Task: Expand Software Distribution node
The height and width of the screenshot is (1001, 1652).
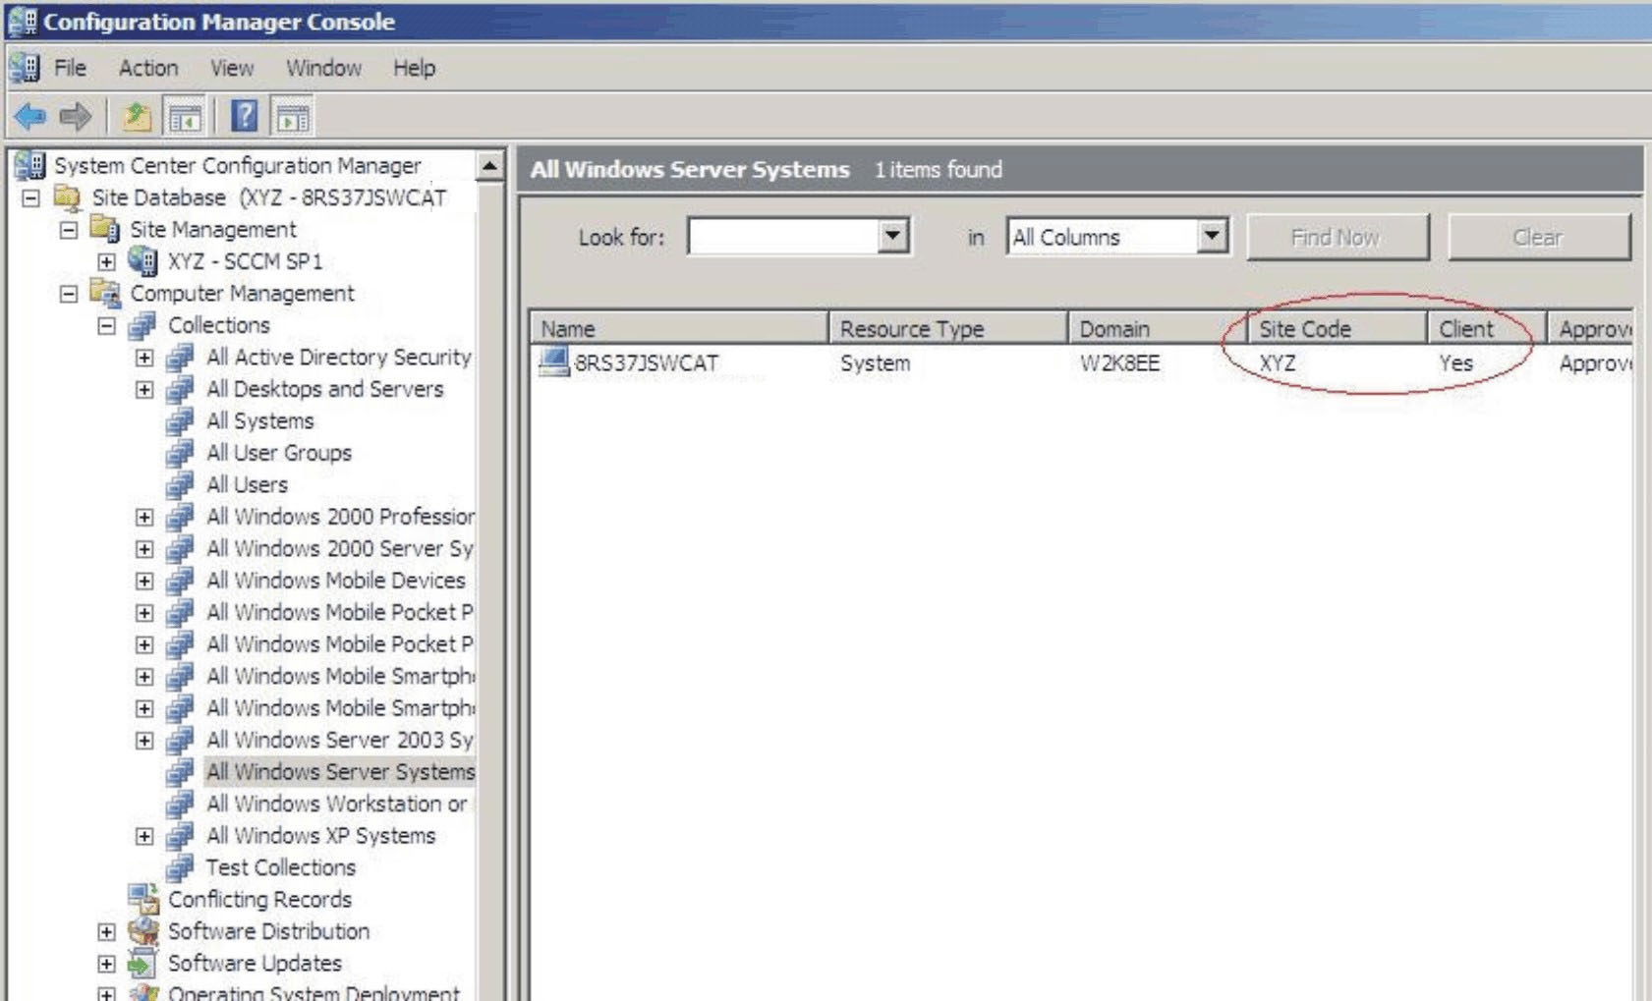Action: coord(106,931)
